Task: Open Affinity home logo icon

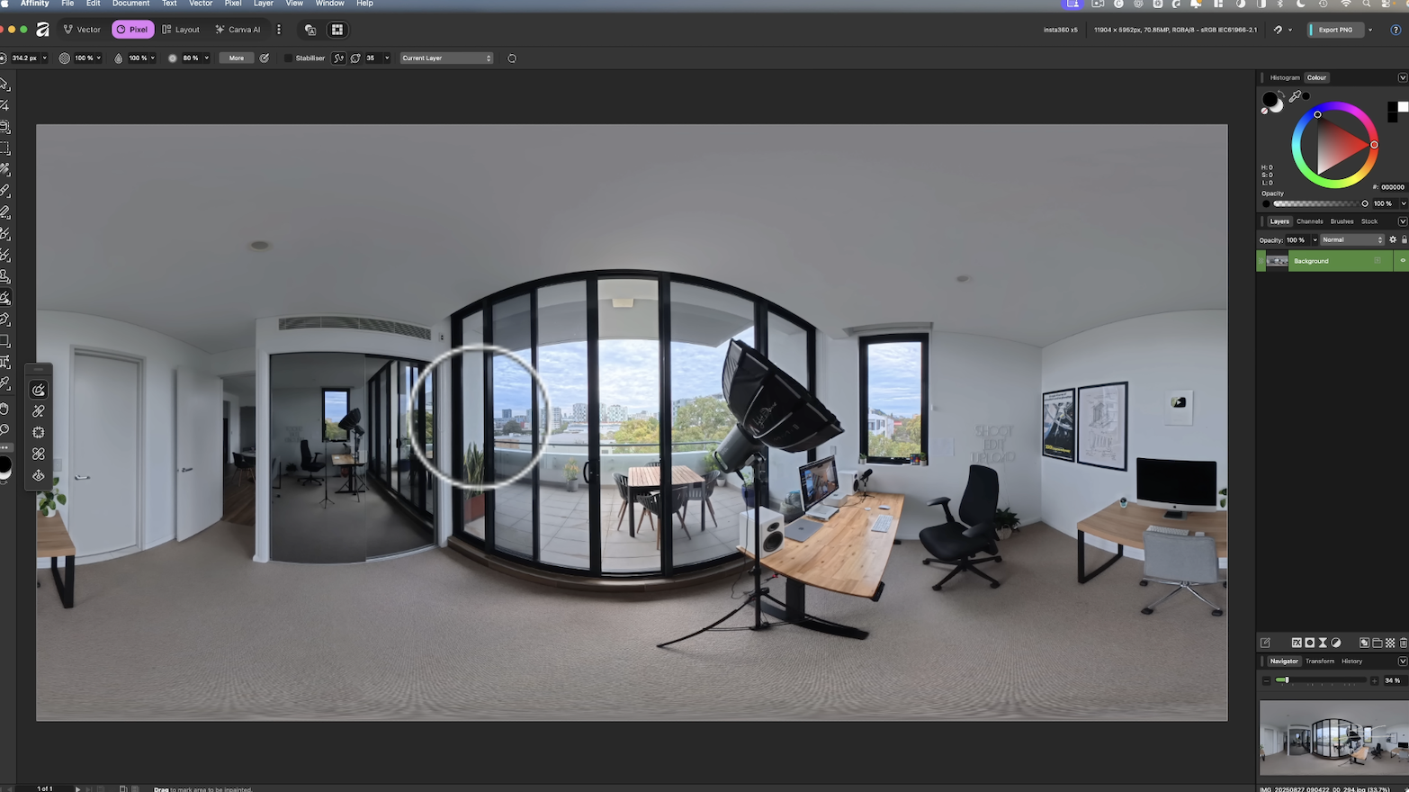Action: [x=42, y=30]
